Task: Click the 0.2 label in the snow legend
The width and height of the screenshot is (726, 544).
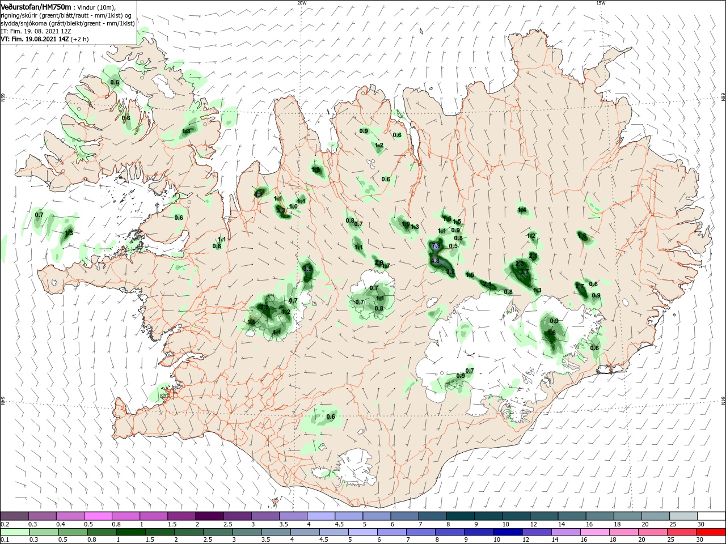Action: [x=5, y=524]
